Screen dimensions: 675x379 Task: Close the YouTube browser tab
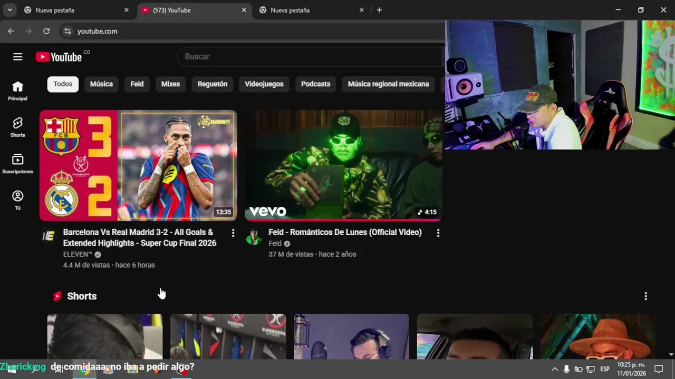244,10
